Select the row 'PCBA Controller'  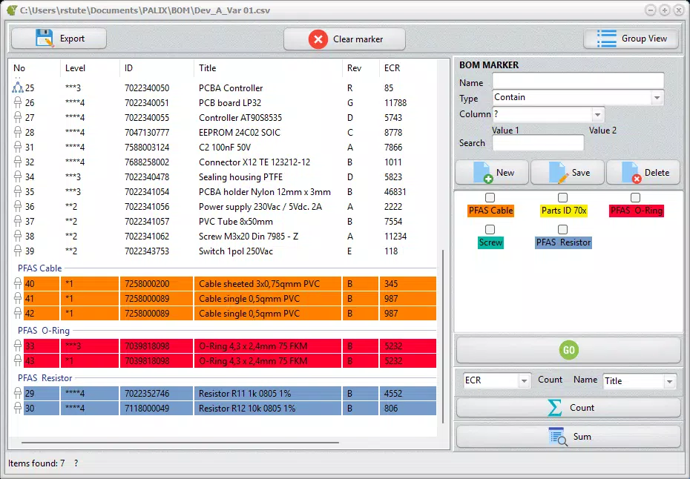[224, 88]
